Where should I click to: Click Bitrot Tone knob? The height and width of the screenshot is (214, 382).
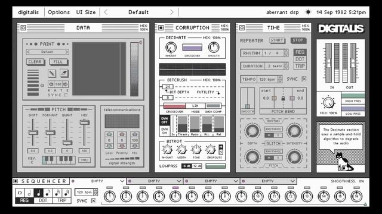tap(196, 150)
